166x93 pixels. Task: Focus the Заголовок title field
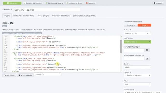point(47,10)
